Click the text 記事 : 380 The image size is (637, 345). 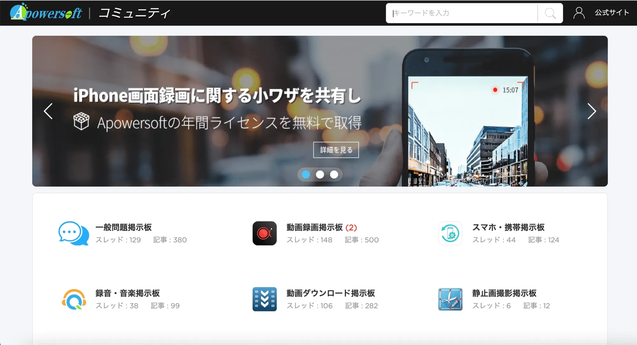click(170, 240)
